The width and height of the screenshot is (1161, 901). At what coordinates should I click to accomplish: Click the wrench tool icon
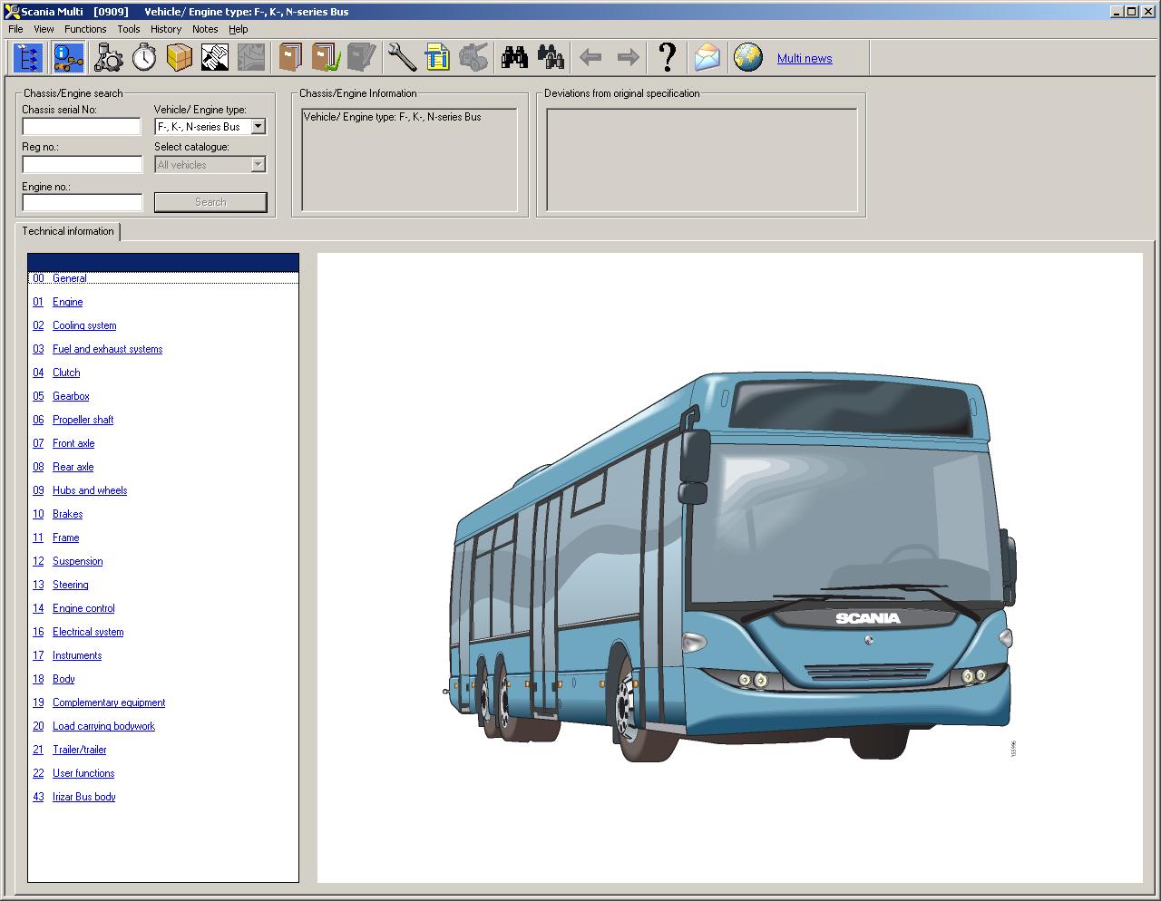click(402, 58)
